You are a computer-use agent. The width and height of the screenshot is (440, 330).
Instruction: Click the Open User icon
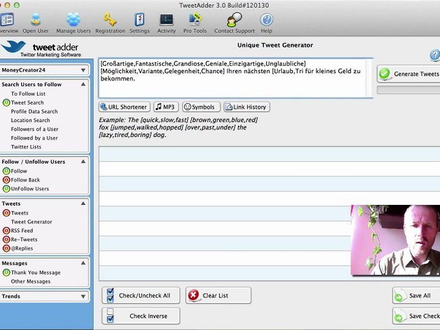[35, 20]
